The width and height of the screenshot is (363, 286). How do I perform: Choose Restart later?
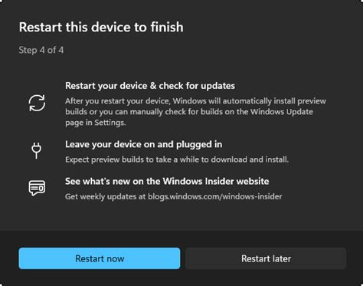tap(266, 258)
